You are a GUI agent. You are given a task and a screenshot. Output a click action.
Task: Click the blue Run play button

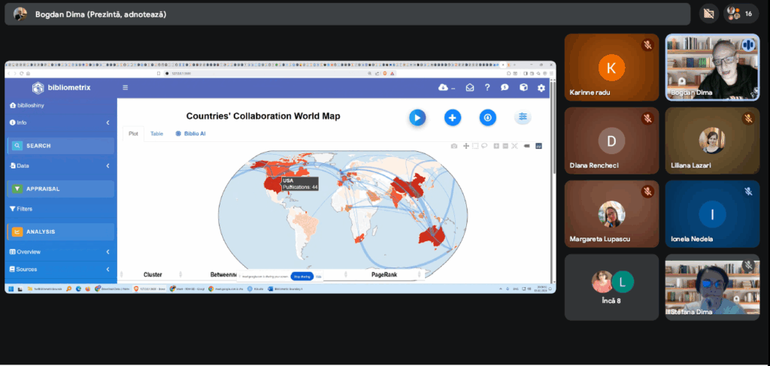(417, 117)
